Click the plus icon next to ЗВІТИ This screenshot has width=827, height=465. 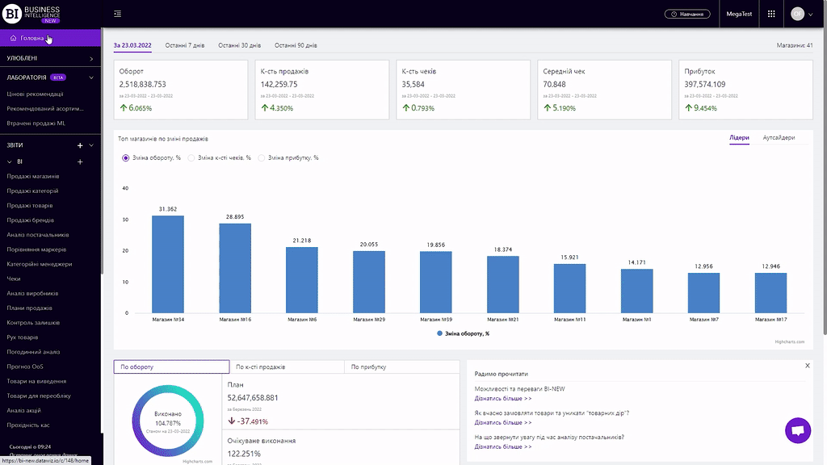tap(80, 145)
